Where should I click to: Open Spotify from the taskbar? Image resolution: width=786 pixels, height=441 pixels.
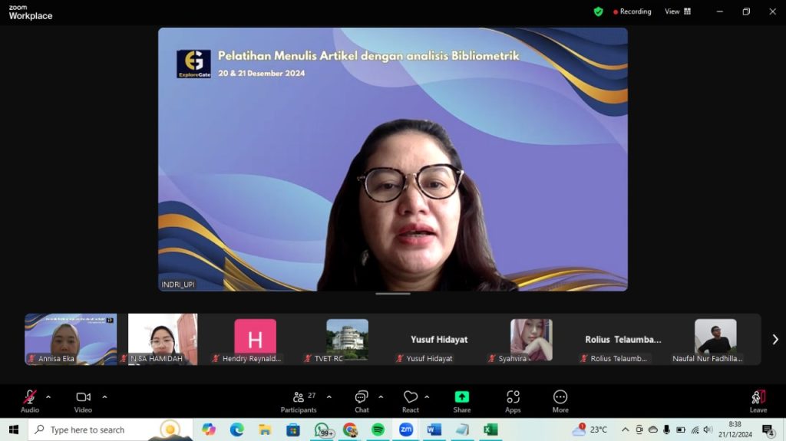378,429
